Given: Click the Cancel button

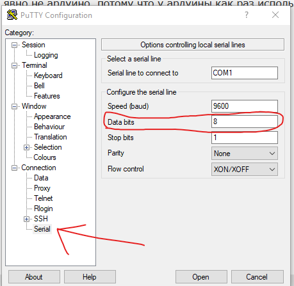Looking at the screenshot, I should [257, 277].
